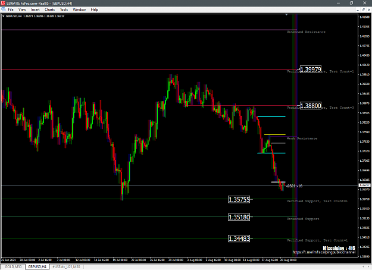Minimize the main FxPro window
372x270 pixels.
[338, 3]
